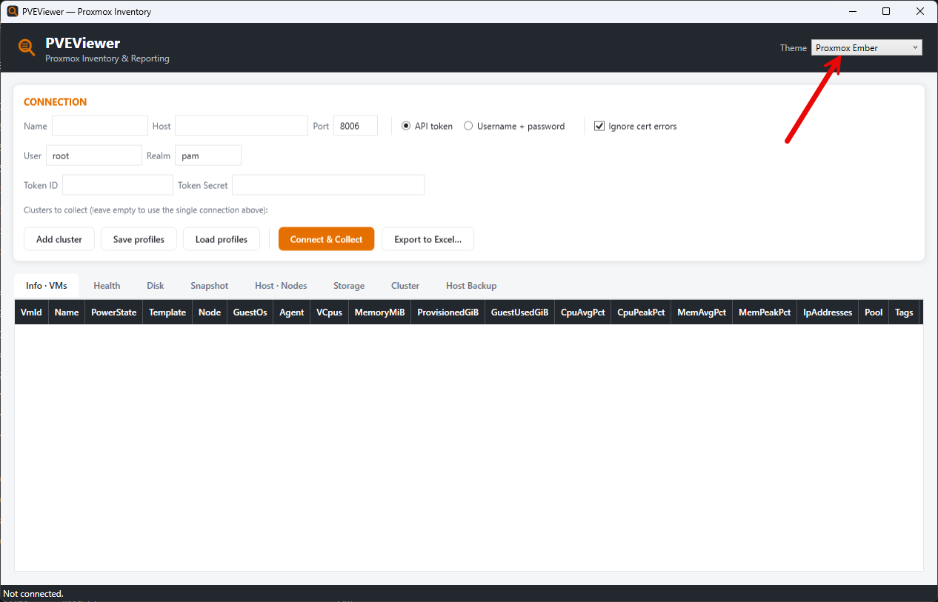Sort by the Name column header

(67, 312)
